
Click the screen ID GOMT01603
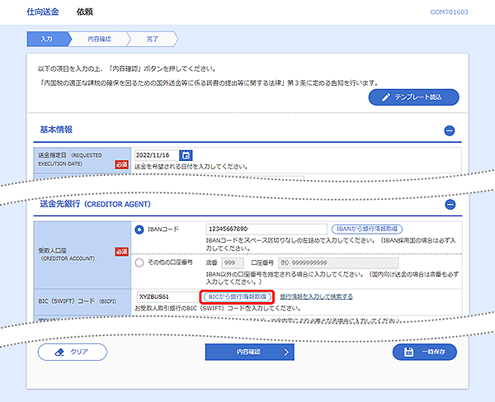[450, 12]
